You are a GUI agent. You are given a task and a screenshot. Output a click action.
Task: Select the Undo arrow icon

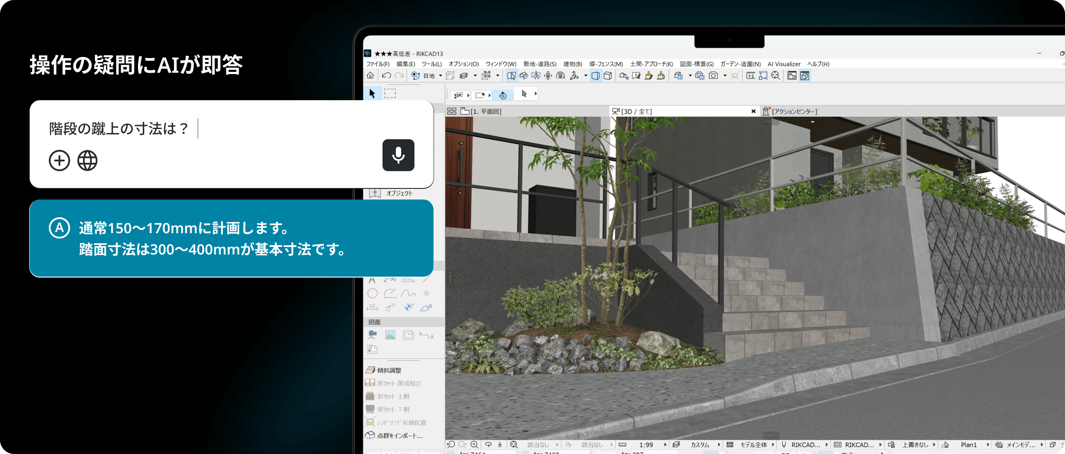tap(386, 75)
